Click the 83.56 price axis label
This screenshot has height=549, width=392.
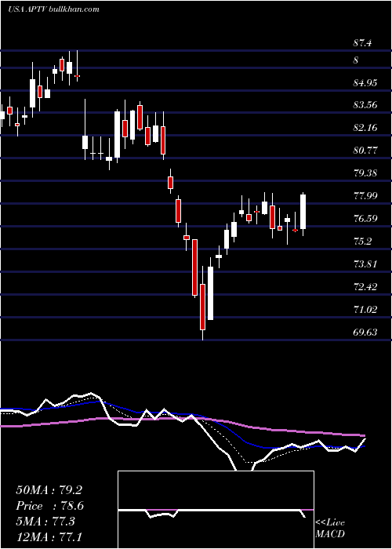[x=365, y=105]
